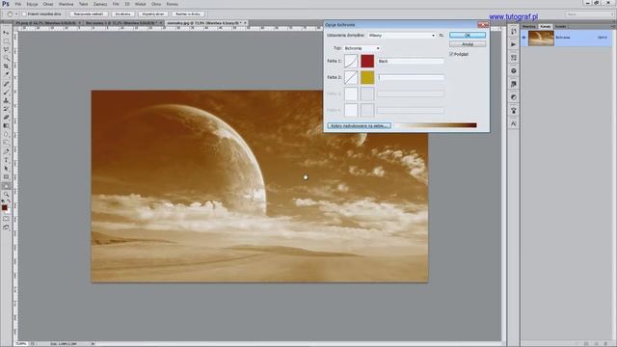Select the Hand tool in toolbox

[6, 186]
